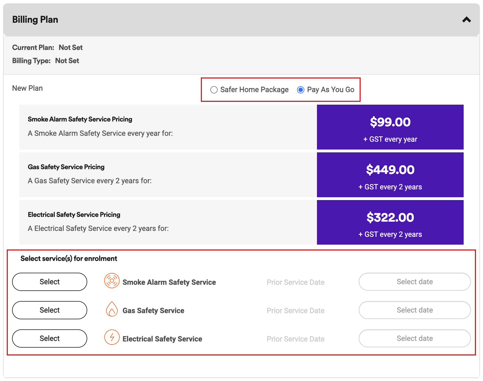Click the Gas Safety Service flame icon
This screenshot has height=381, width=483.
(112, 309)
